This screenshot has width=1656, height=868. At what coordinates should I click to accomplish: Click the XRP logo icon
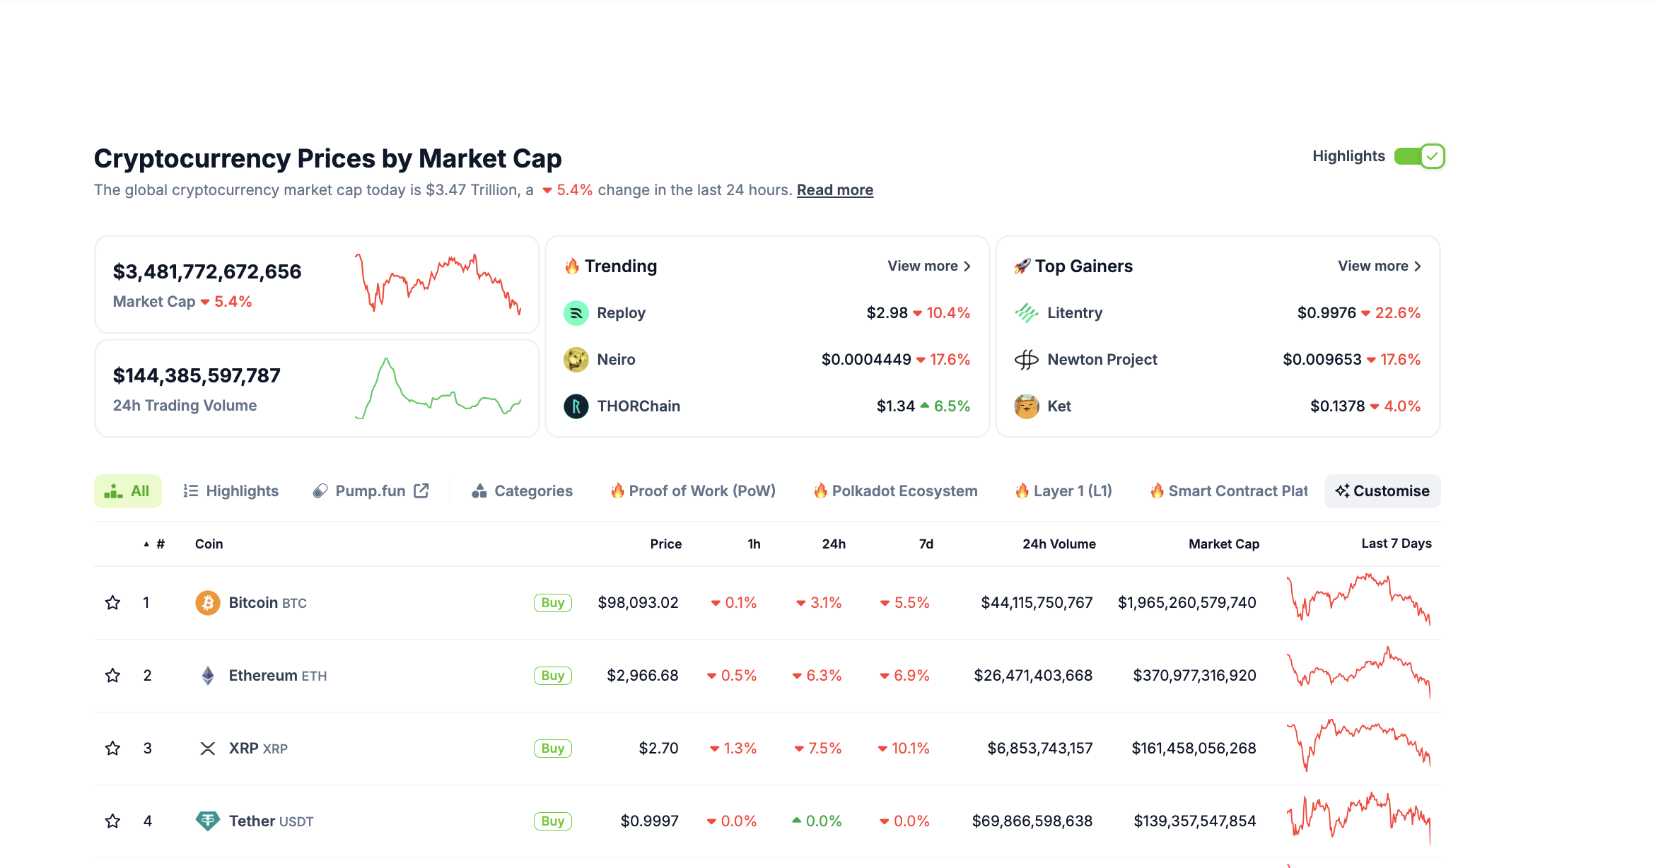click(207, 749)
